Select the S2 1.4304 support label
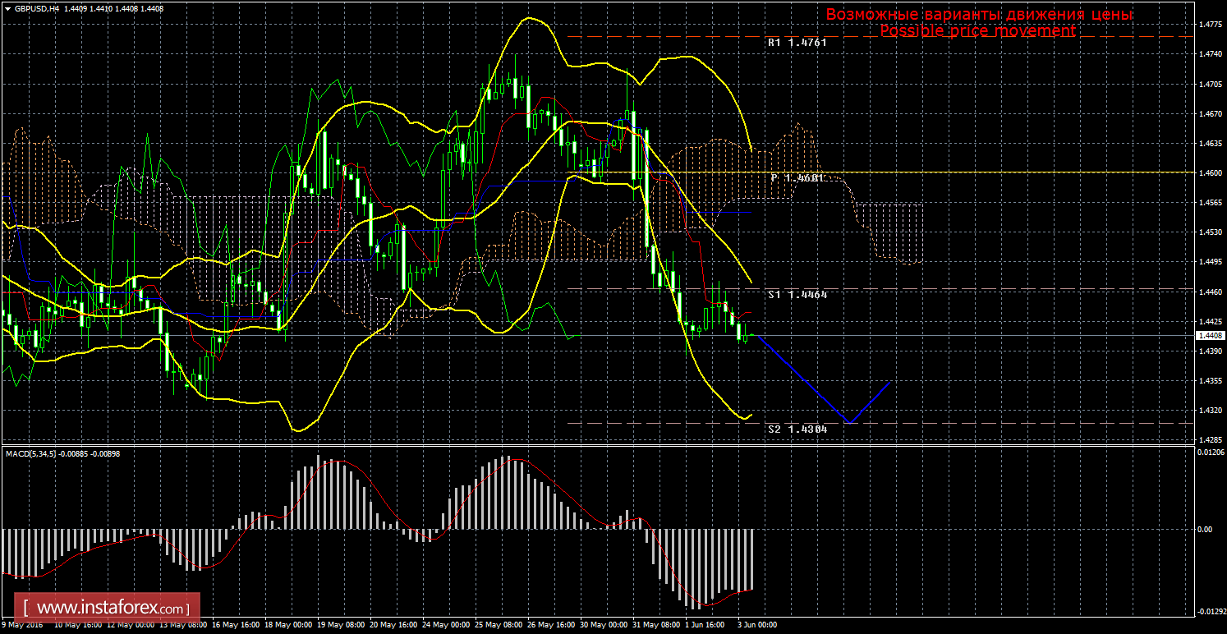Image resolution: width=1227 pixels, height=634 pixels. (x=796, y=429)
